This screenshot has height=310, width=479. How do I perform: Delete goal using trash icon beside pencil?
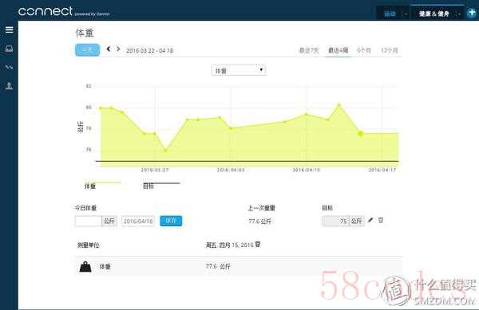pos(381,220)
